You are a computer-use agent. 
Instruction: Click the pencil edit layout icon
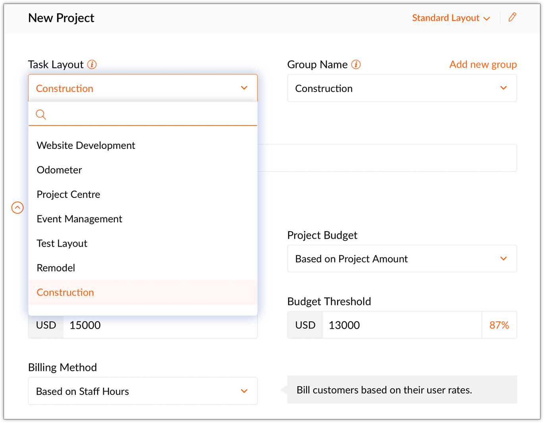[x=512, y=17]
